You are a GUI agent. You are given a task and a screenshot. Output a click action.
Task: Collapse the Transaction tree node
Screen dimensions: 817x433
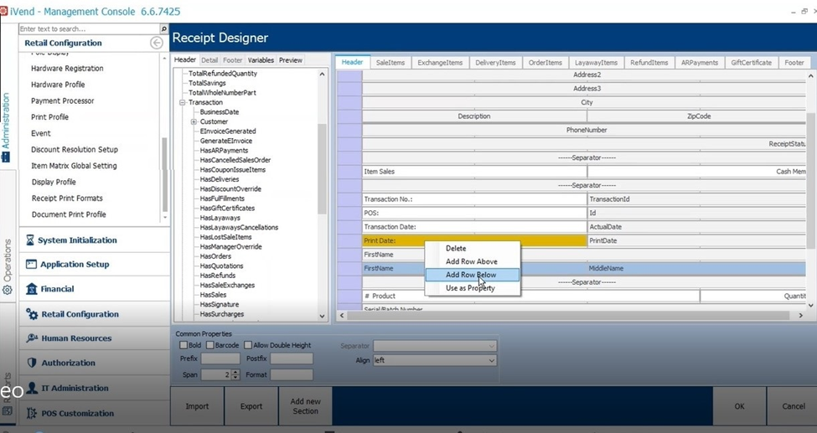(x=183, y=103)
